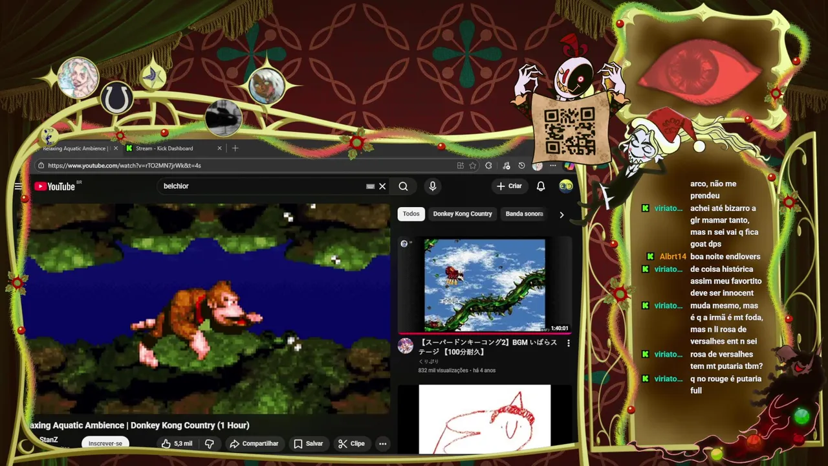
Task: Click the video title Relaxing Aquatic Ambience
Action: coord(139,425)
